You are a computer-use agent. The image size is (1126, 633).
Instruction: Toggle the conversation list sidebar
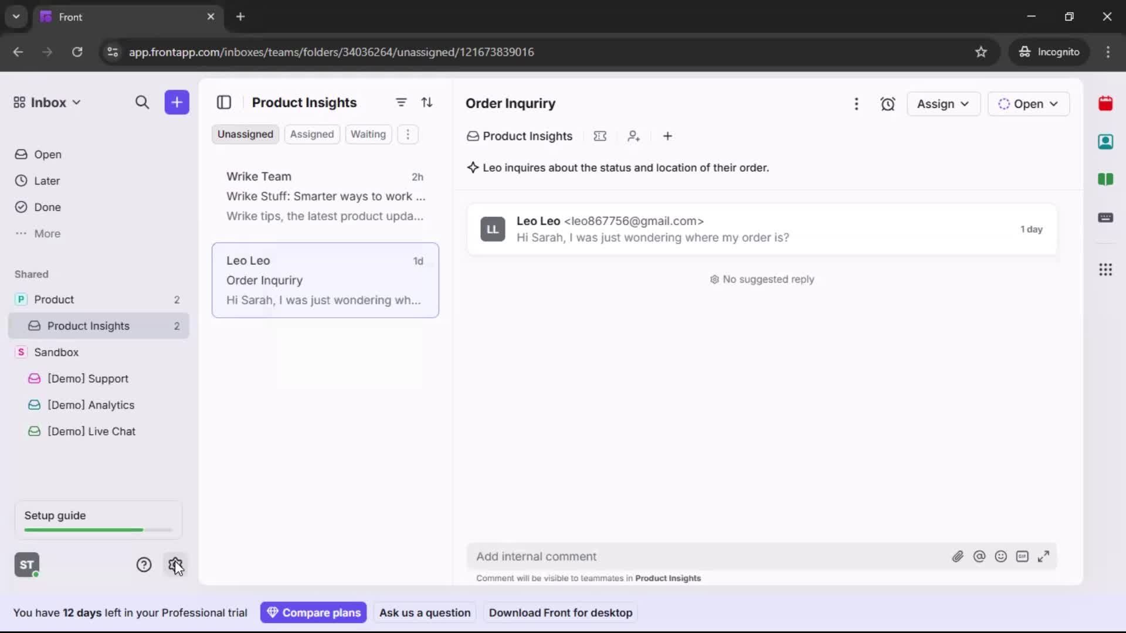[224, 102]
